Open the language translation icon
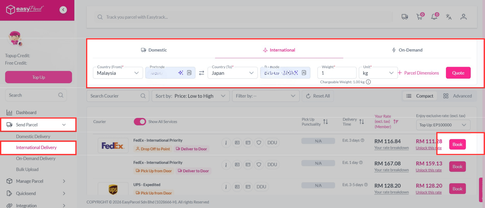Viewport: 485px width, 208px height. point(449,17)
